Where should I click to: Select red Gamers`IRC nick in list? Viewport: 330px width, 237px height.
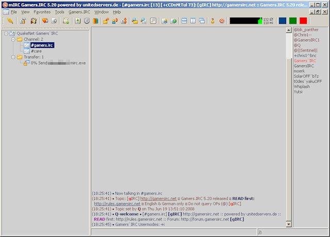(305, 61)
